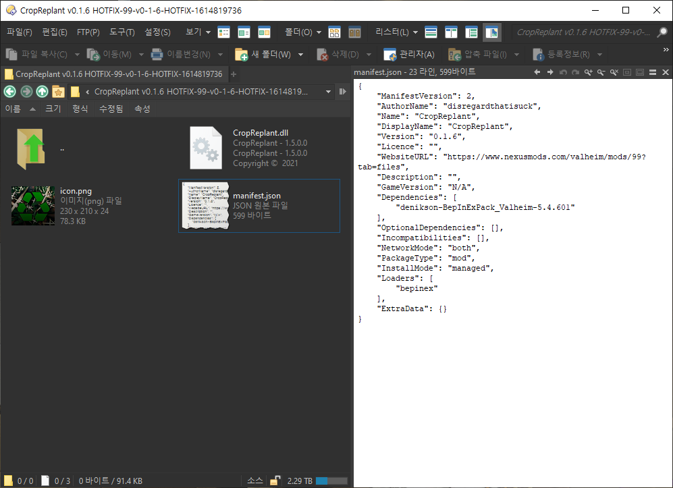Open the 파일(F) menu

(x=19, y=32)
